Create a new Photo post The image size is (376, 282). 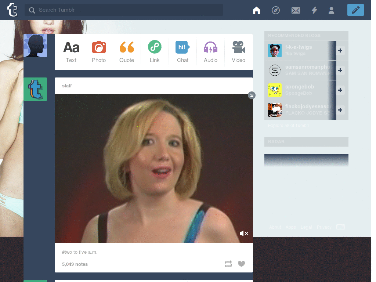point(99,52)
